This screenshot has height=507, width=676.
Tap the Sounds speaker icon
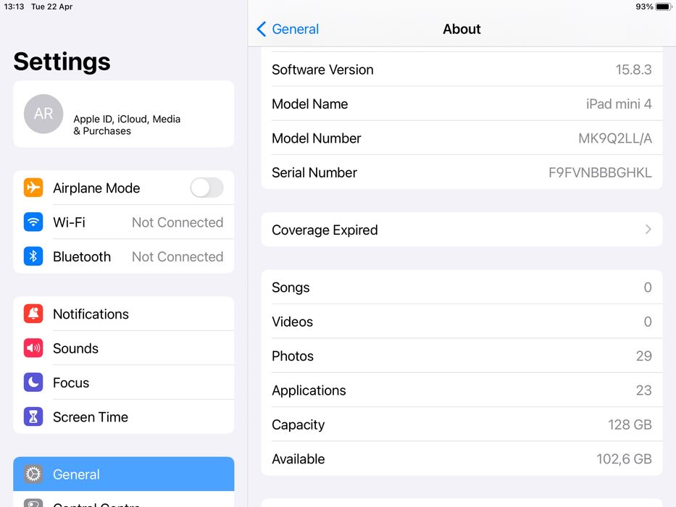coord(33,348)
